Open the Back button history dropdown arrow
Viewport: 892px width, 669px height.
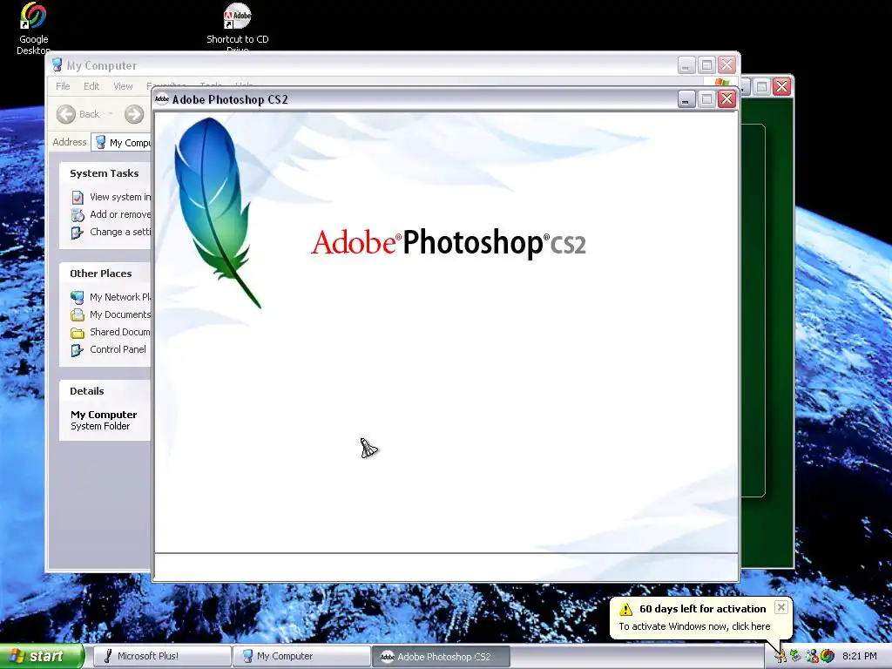pyautogui.click(x=111, y=114)
